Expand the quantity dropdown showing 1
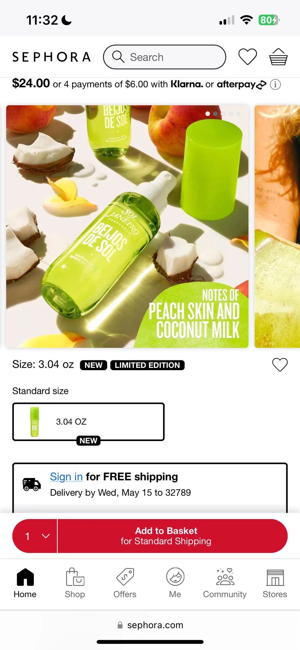The image size is (300, 650). [x=35, y=536]
